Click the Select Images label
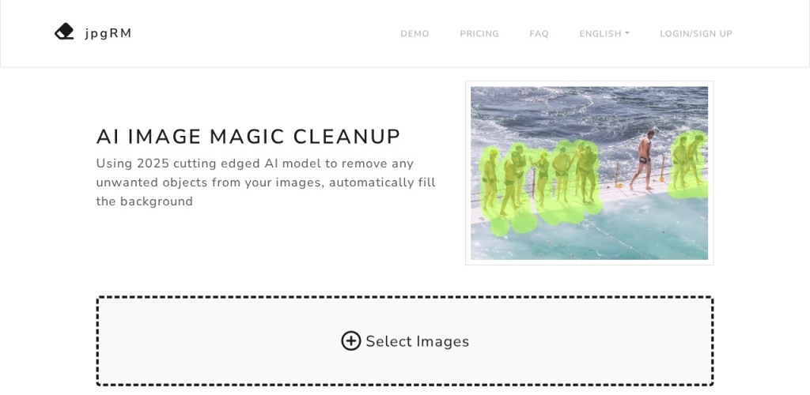 tap(418, 341)
